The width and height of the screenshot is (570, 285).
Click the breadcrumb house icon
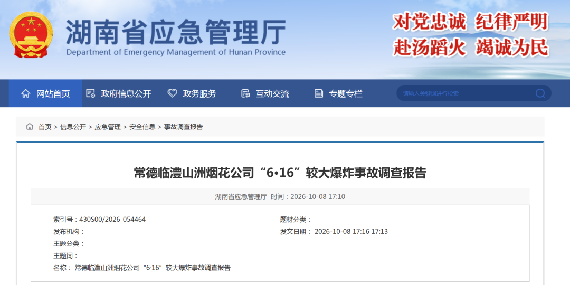point(30,127)
